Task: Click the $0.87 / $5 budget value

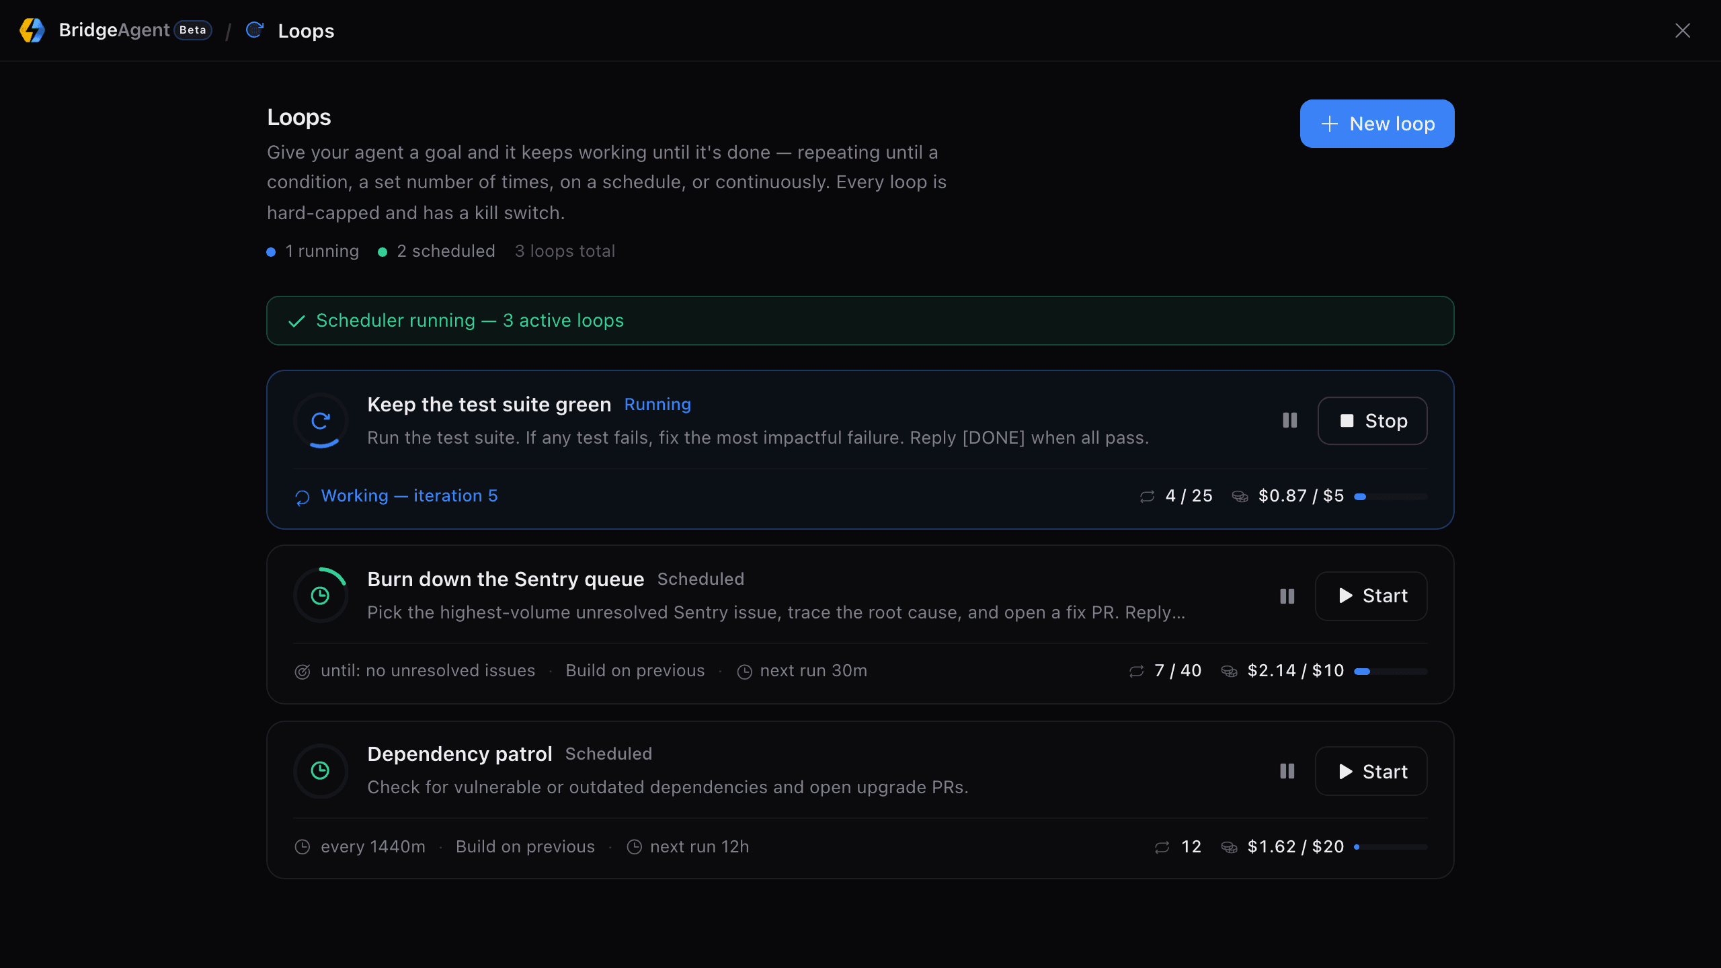Action: 1301,496
